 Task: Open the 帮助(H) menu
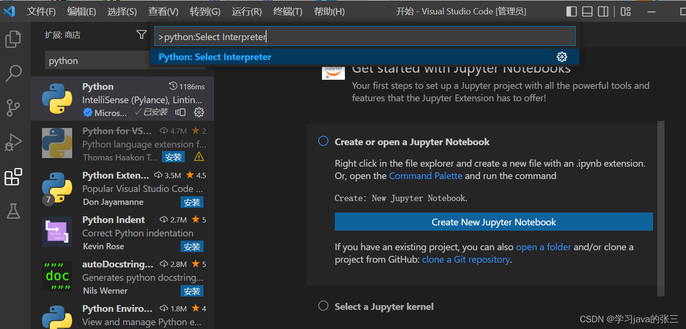329,11
